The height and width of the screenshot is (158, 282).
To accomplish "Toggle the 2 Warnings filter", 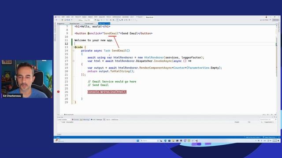I will 85,119.
